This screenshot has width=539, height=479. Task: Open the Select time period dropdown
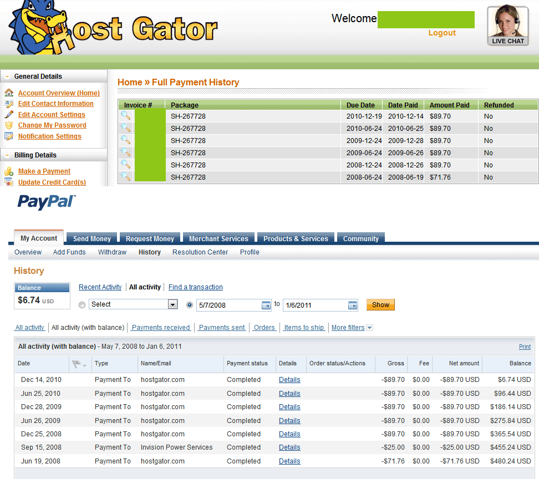click(133, 304)
